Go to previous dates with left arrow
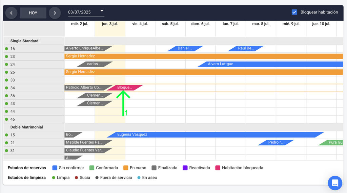Viewport: 347px width, 193px height. (x=11, y=13)
